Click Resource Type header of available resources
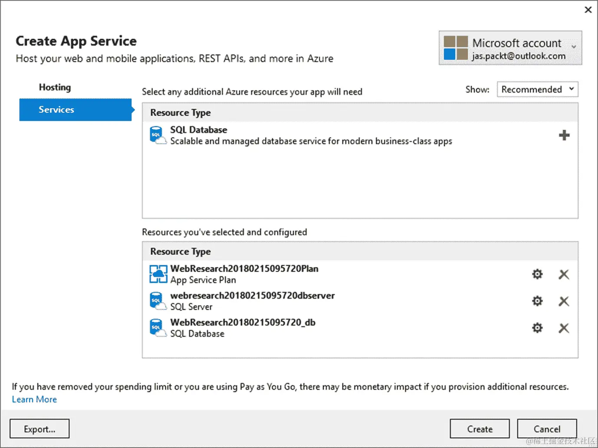This screenshot has height=448, width=598. 181,113
